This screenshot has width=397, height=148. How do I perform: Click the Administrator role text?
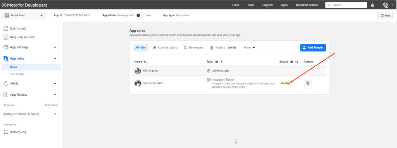click(221, 71)
